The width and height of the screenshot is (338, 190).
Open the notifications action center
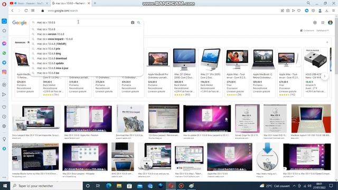331,186
